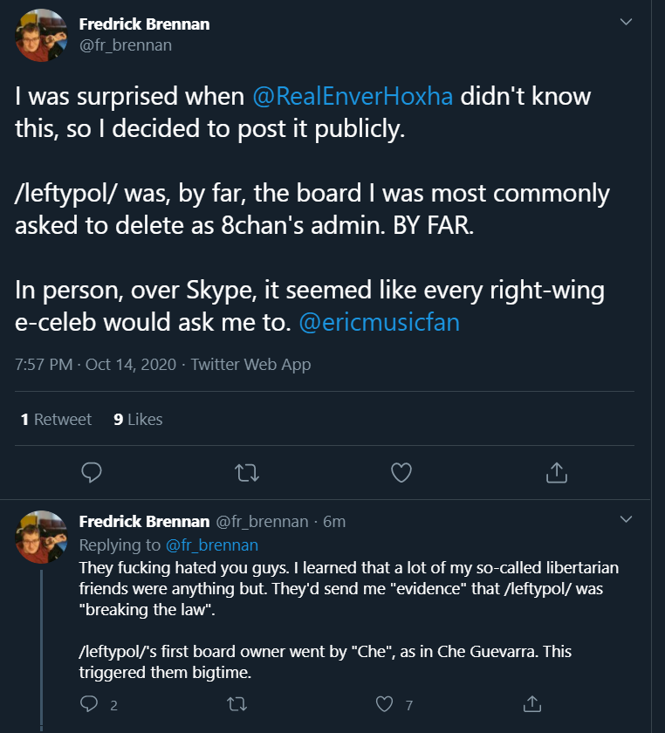Open the main tweet's more options chevron

click(x=626, y=22)
